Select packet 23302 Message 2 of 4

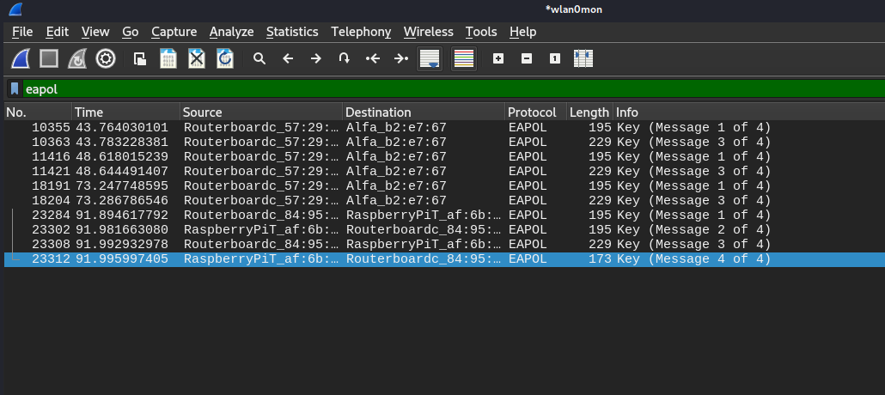(444, 230)
